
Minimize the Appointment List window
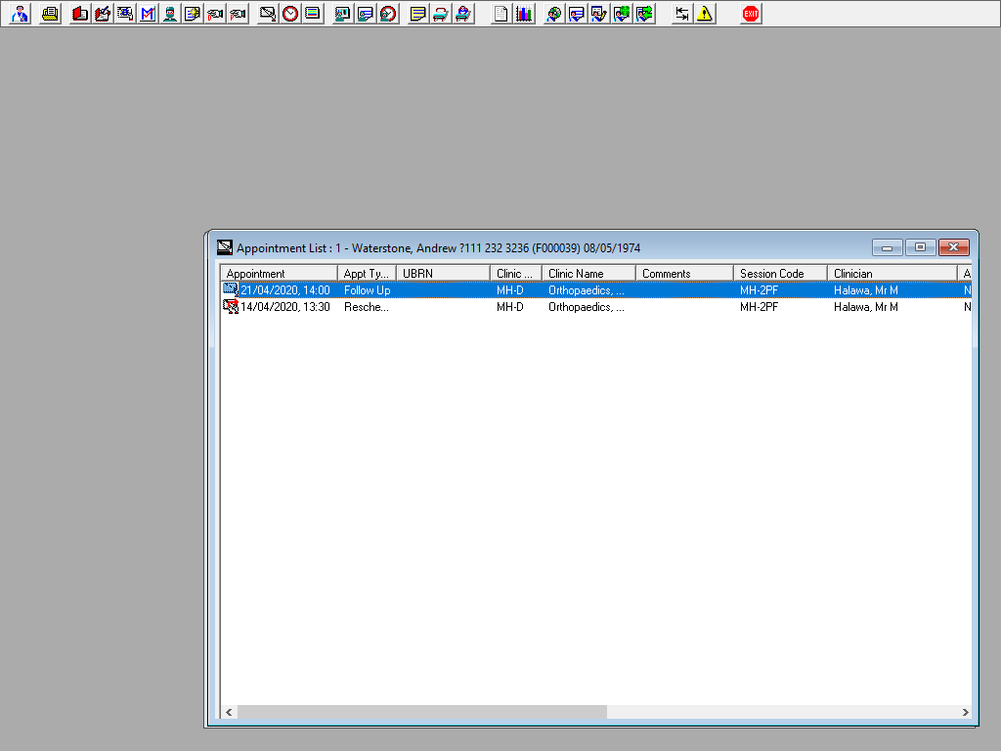coord(887,247)
